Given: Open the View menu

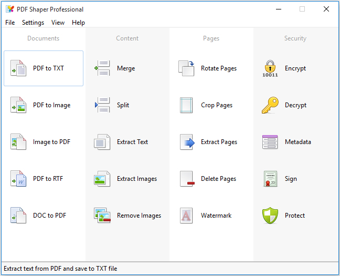Looking at the screenshot, I should coord(58,23).
